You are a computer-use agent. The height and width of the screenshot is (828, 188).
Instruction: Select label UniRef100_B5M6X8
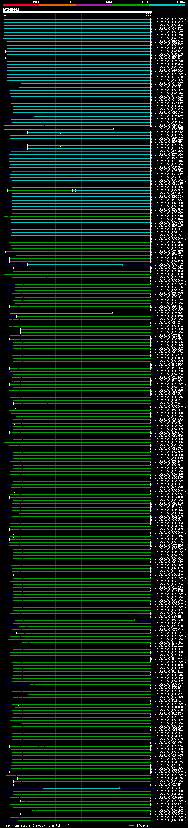169,58
